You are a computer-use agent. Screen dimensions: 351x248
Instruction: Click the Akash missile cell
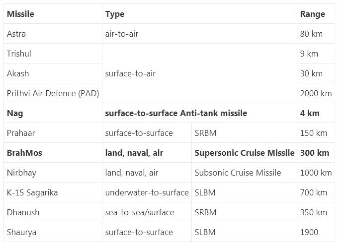click(x=53, y=73)
